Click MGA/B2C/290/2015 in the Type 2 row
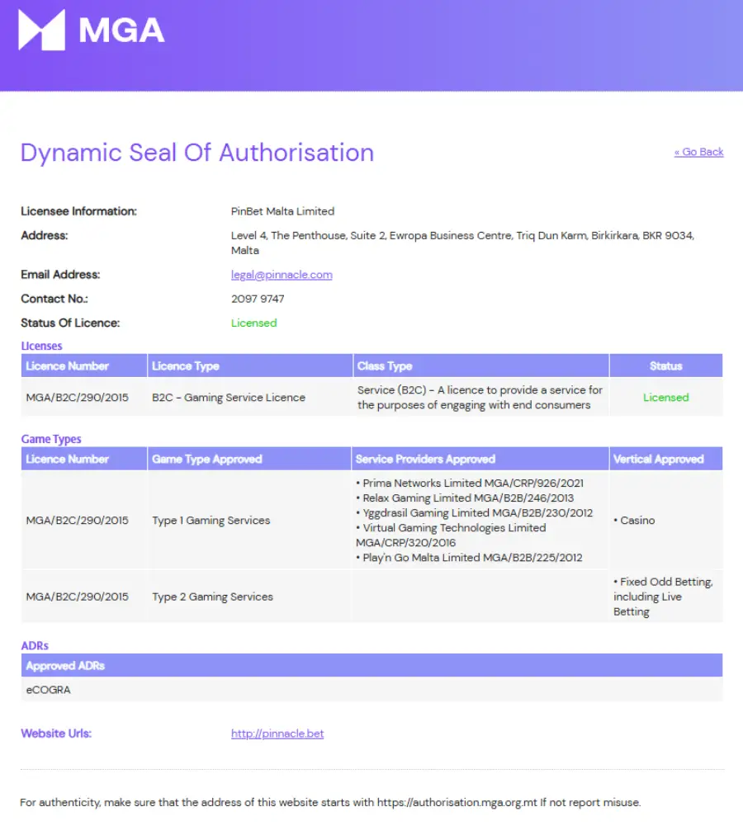The image size is (743, 835). (x=78, y=597)
